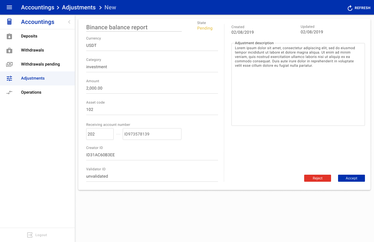Viewport: 374px width, 242px height.
Task: Click the Receiving account number label
Action: (108, 125)
